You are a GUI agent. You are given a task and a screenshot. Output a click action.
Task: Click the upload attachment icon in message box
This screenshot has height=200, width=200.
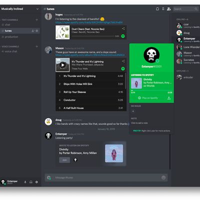coord(49,177)
